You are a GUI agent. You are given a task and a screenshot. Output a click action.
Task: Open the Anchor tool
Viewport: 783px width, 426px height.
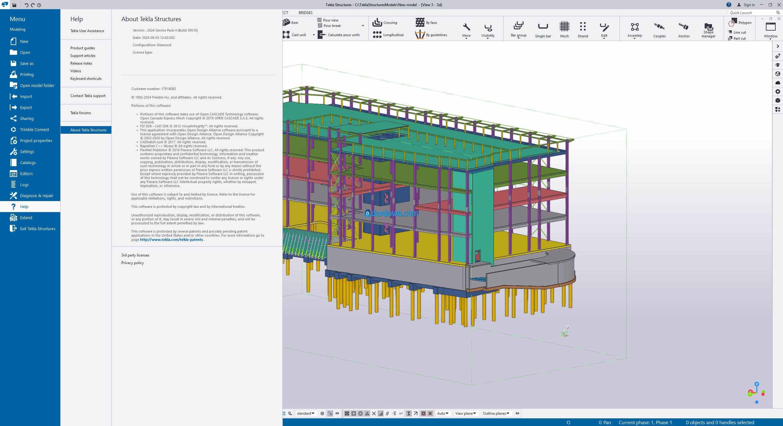(684, 27)
